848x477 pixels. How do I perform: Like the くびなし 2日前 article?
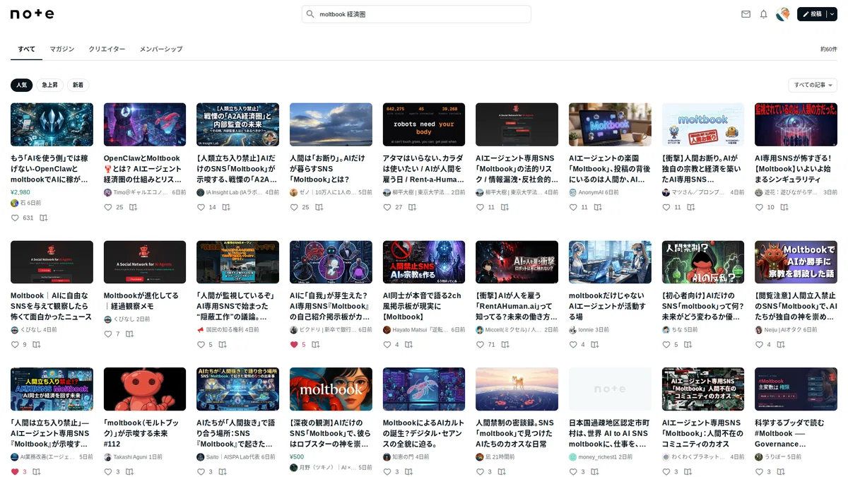108,334
